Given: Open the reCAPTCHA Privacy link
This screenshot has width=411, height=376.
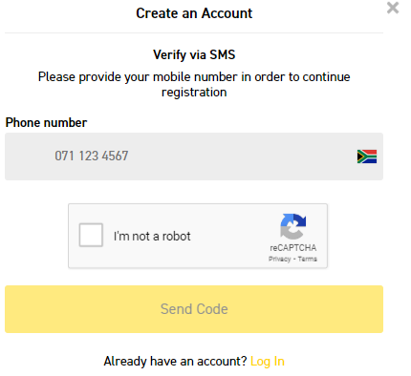Looking at the screenshot, I should pyautogui.click(x=279, y=259).
